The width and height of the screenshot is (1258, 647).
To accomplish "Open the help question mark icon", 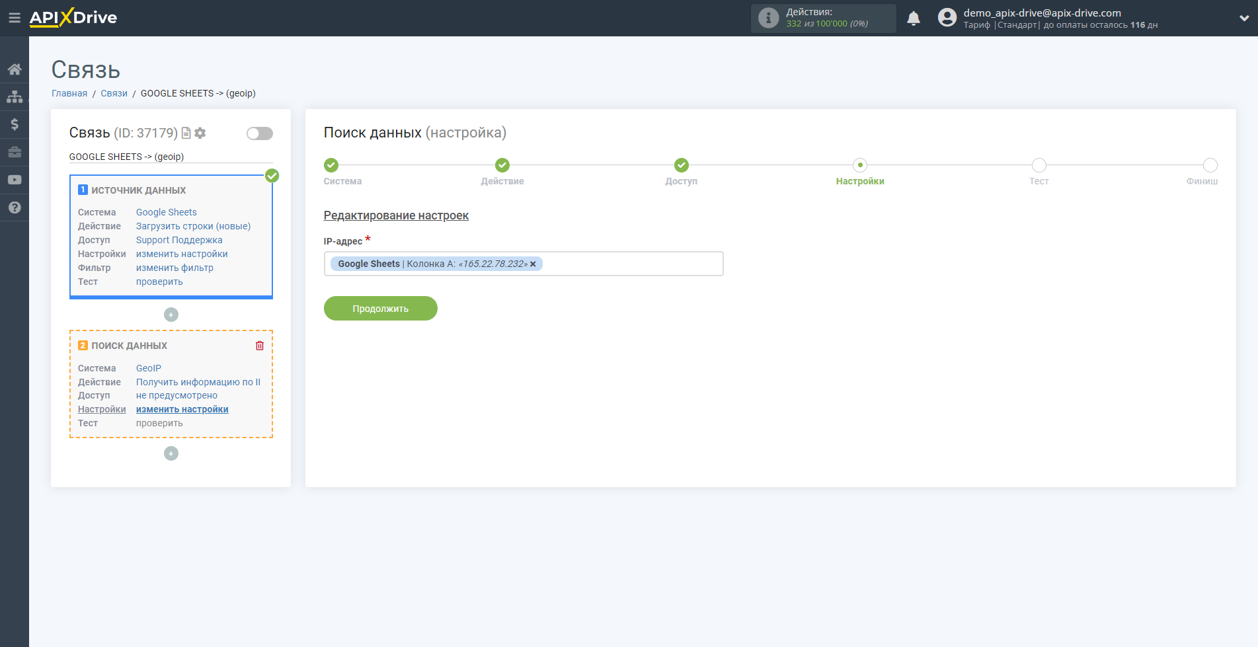I will pyautogui.click(x=15, y=208).
